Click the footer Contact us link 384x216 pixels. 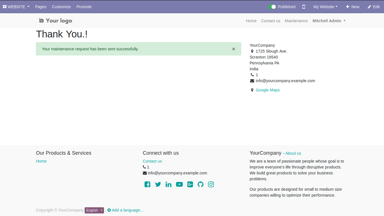(x=152, y=161)
